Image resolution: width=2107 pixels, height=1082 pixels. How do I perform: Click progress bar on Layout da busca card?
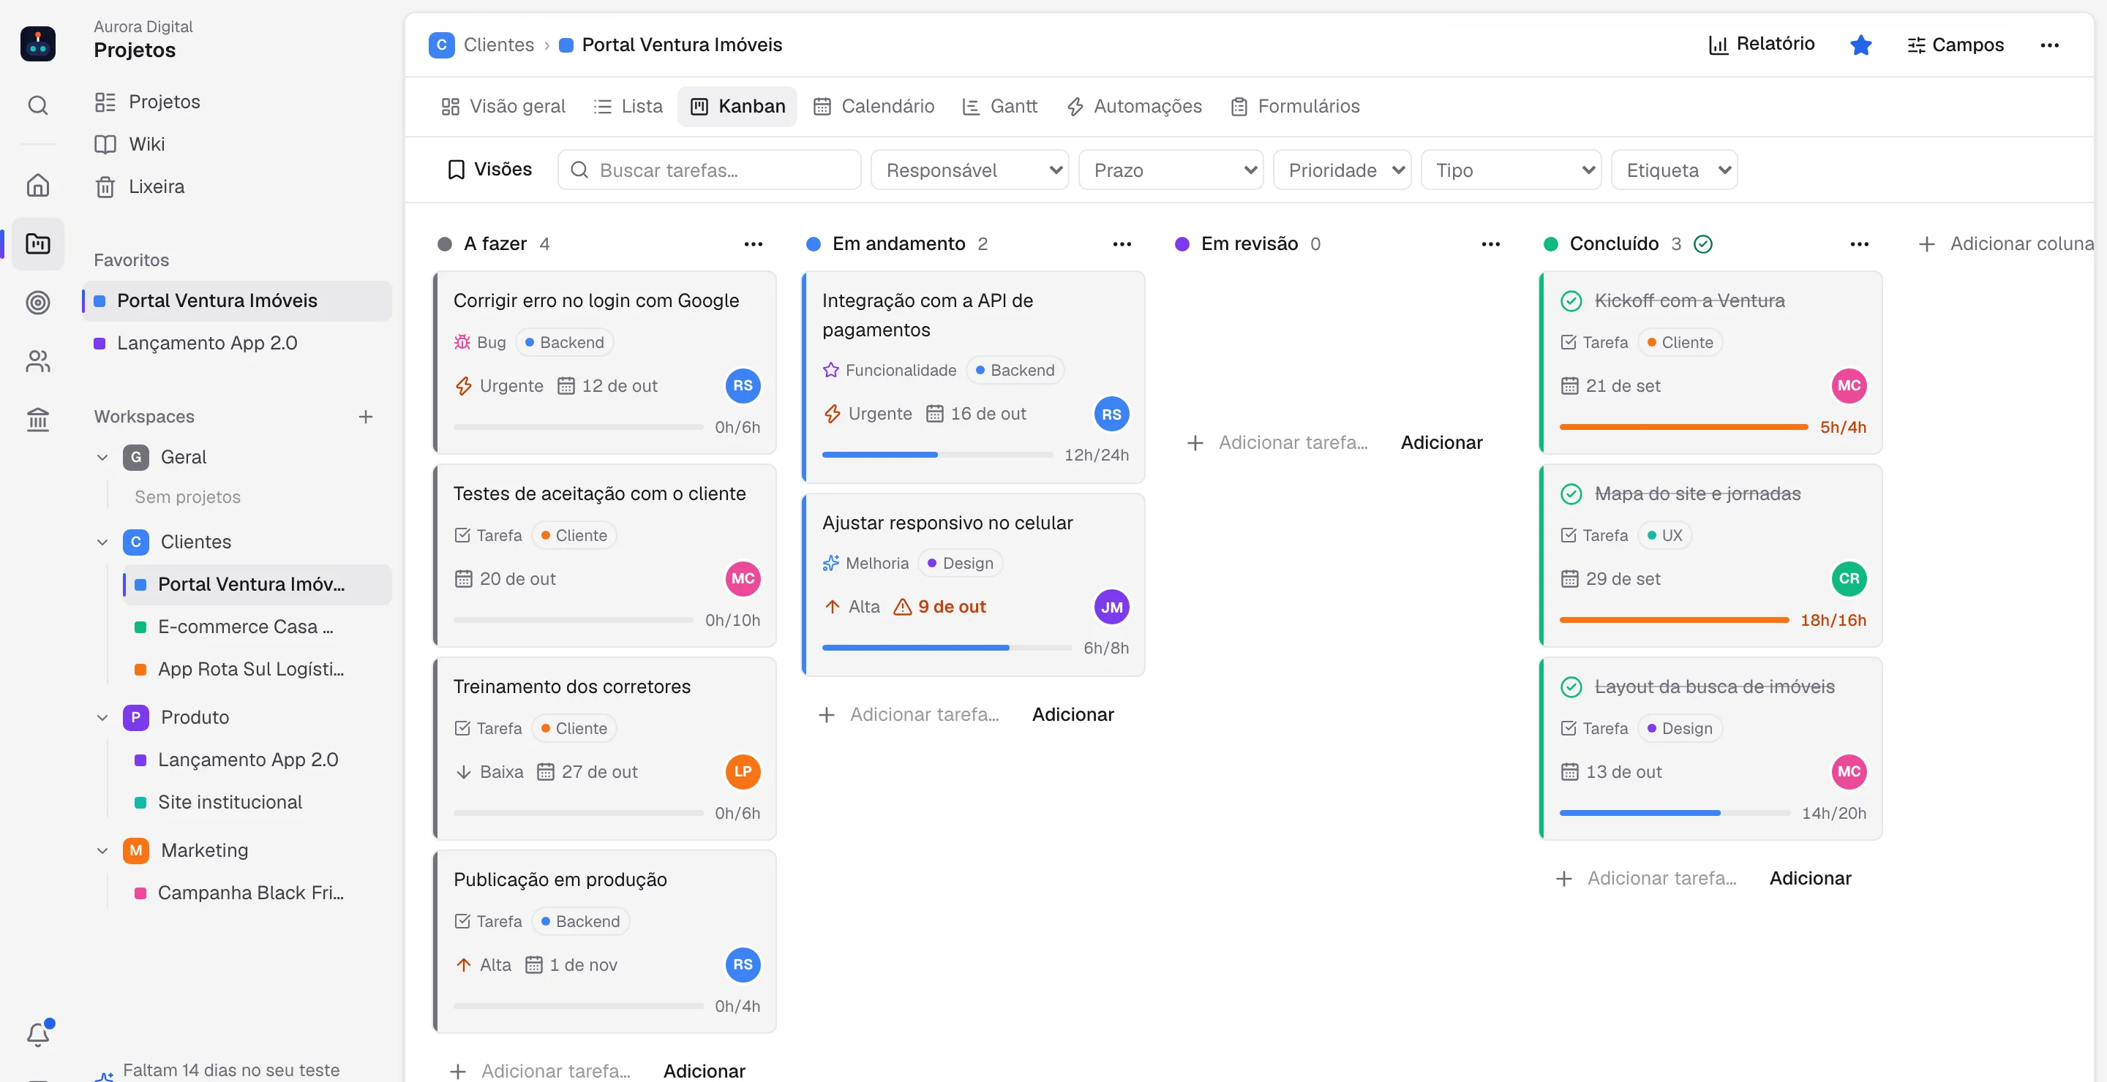click(x=1675, y=812)
